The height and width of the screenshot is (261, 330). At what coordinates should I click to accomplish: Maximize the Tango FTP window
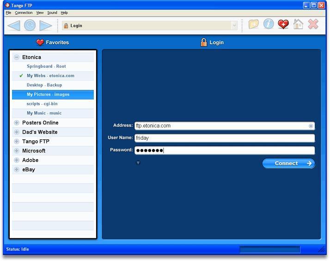314,5
